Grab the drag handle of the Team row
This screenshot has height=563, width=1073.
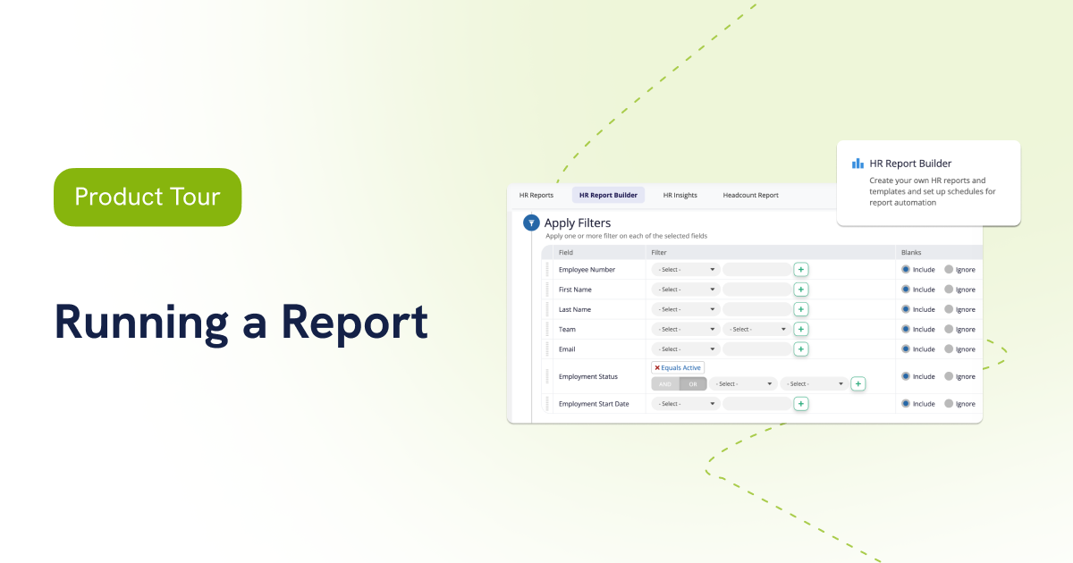tap(547, 329)
